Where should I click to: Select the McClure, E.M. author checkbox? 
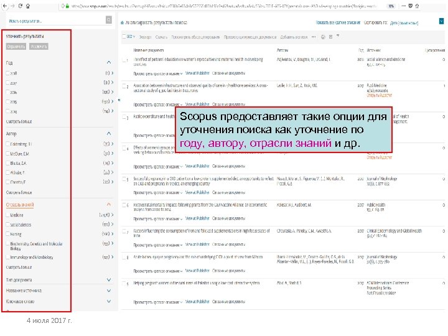[7, 154]
